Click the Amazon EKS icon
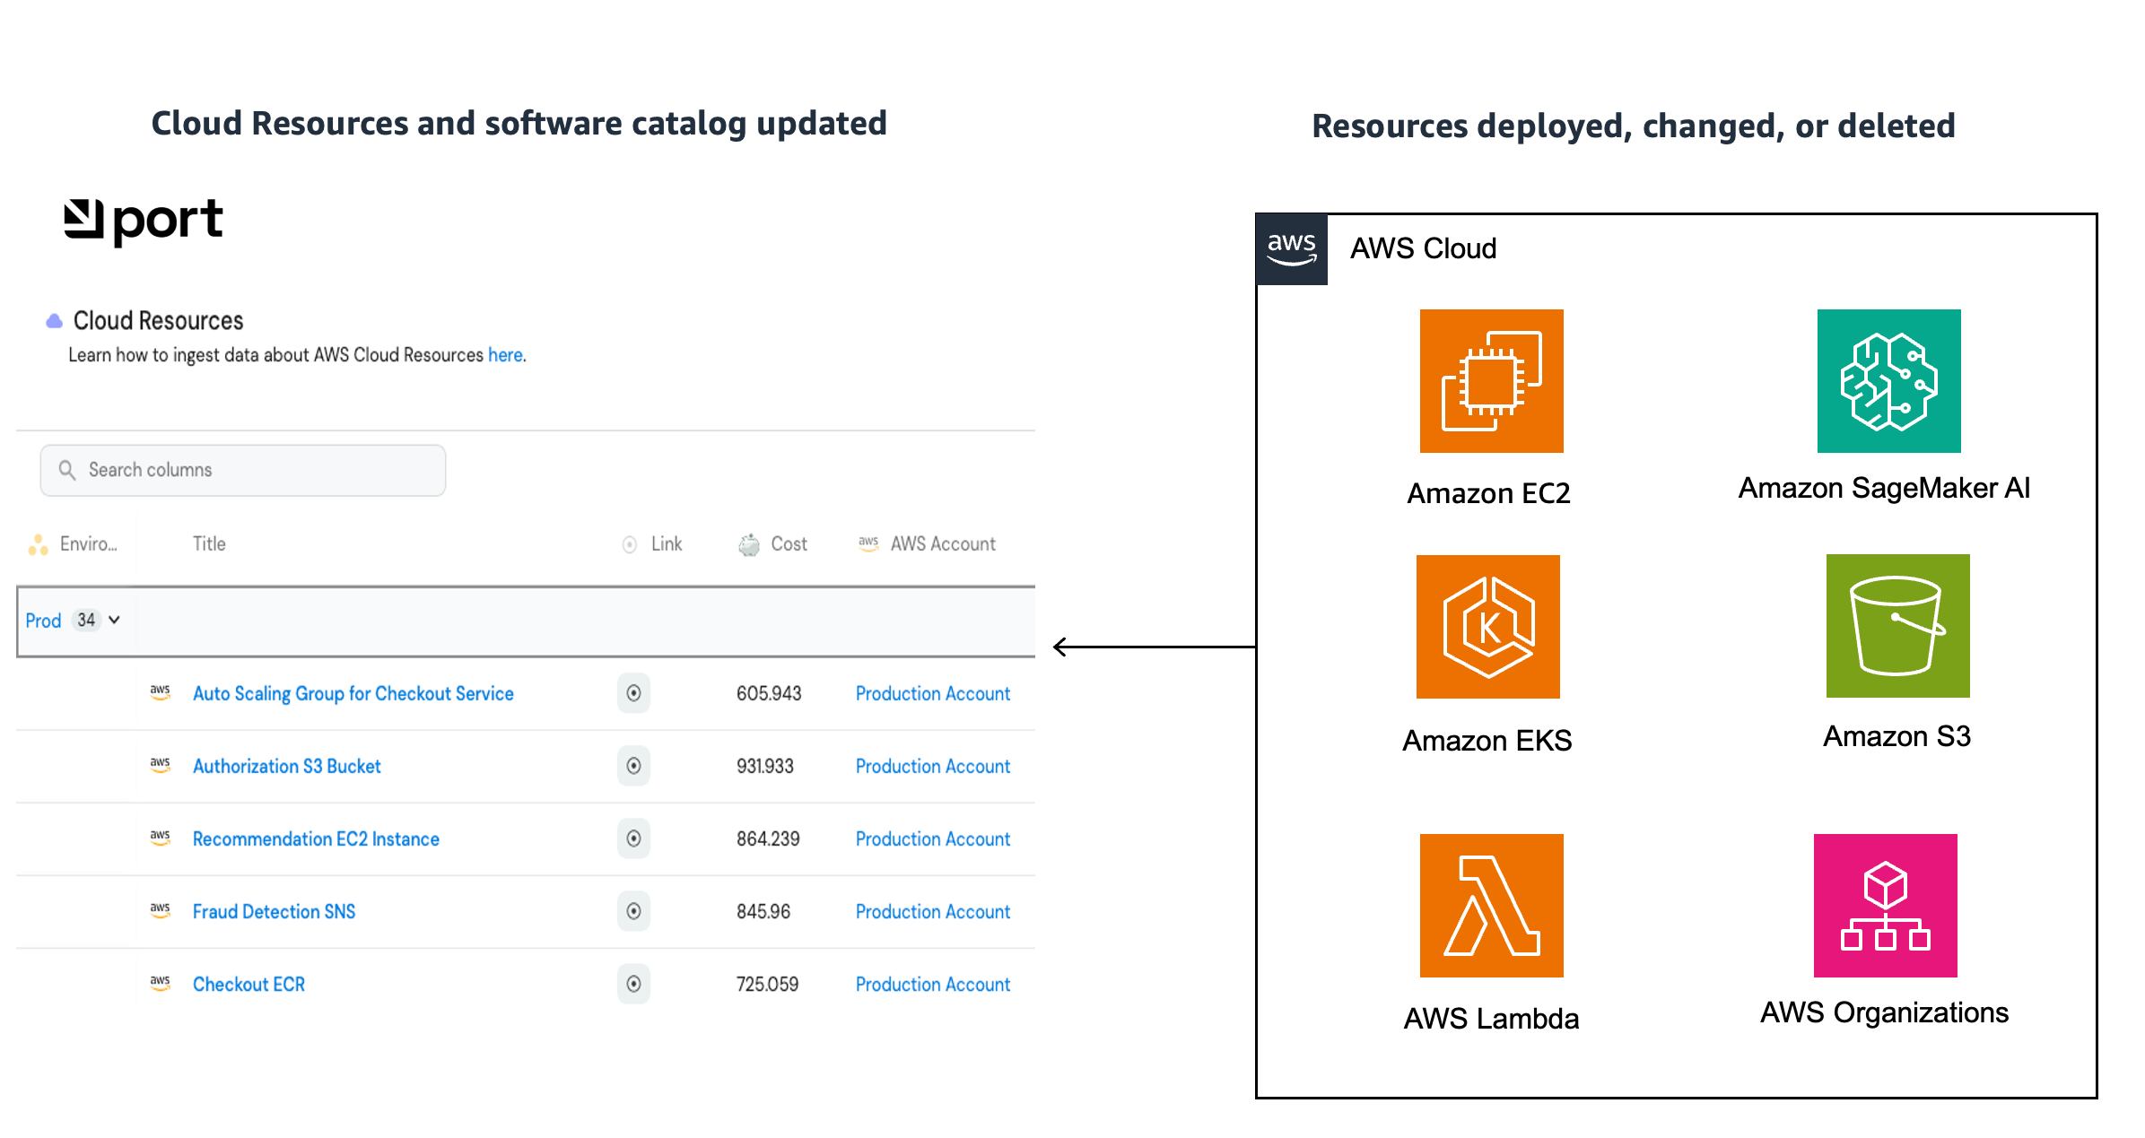The width and height of the screenshot is (2145, 1138). [x=1487, y=627]
